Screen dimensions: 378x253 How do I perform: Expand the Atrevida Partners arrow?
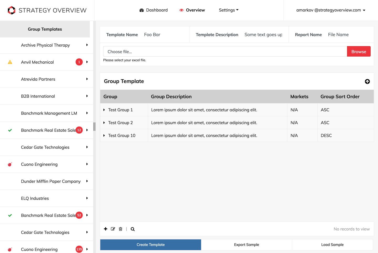pyautogui.click(x=87, y=79)
